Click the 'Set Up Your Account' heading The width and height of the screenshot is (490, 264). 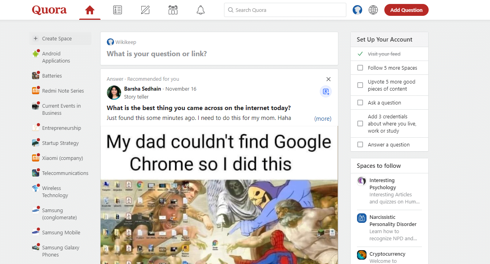[x=384, y=40]
